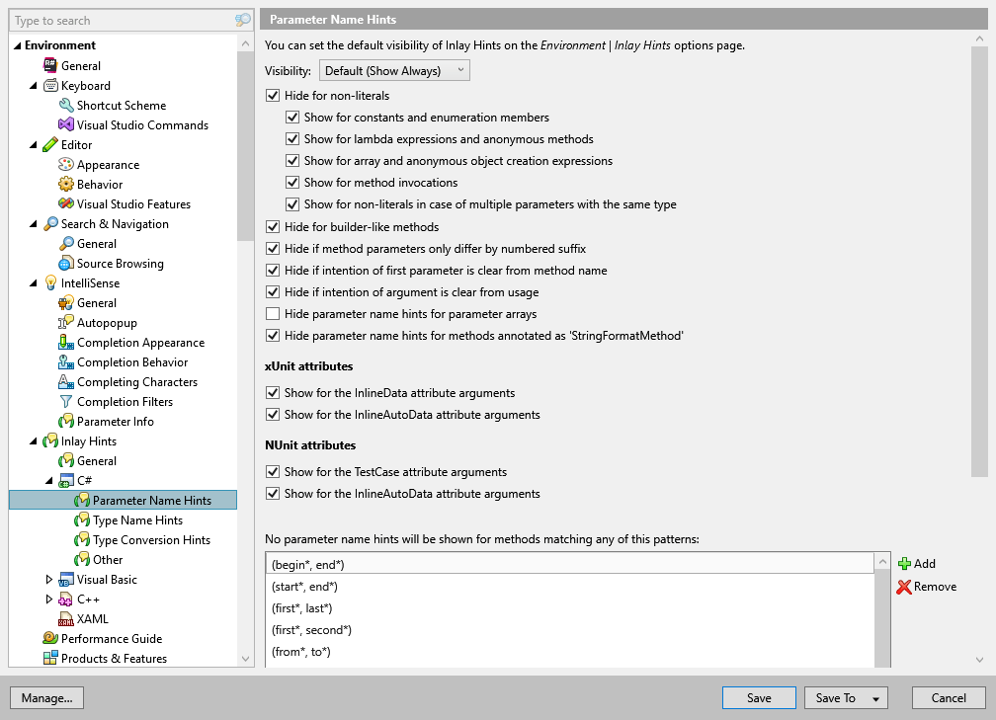Click the Parameter Info icon
Screen dimensions: 996x720
pyautogui.click(x=66, y=421)
